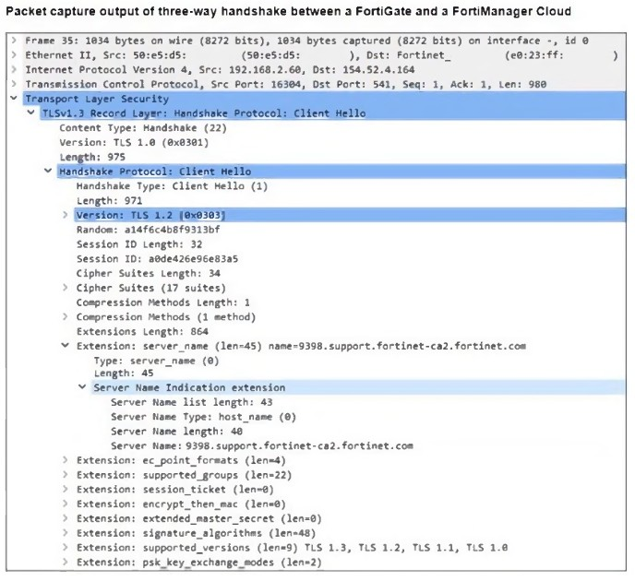Select Server Name list length: 43
Image resolution: width=635 pixels, height=581 pixels.
[x=192, y=402]
